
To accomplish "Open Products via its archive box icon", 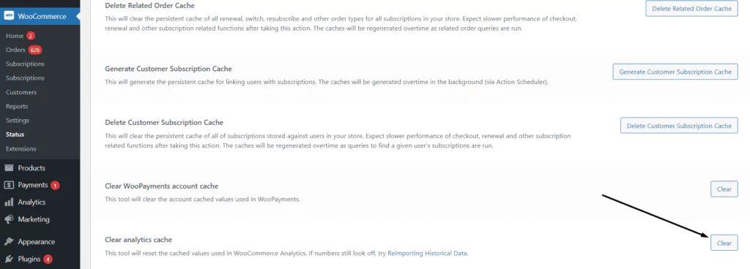I will coord(9,168).
